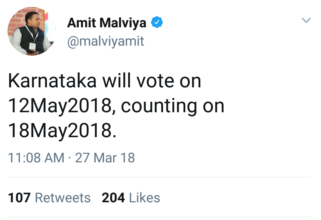This screenshot has width=321, height=220.
Task: Click the word Retweets label
Action: (63, 198)
